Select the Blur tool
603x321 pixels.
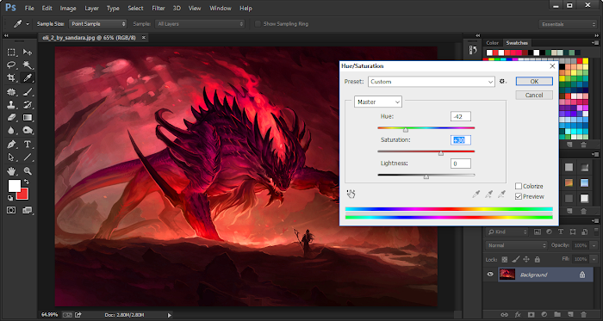coord(11,131)
